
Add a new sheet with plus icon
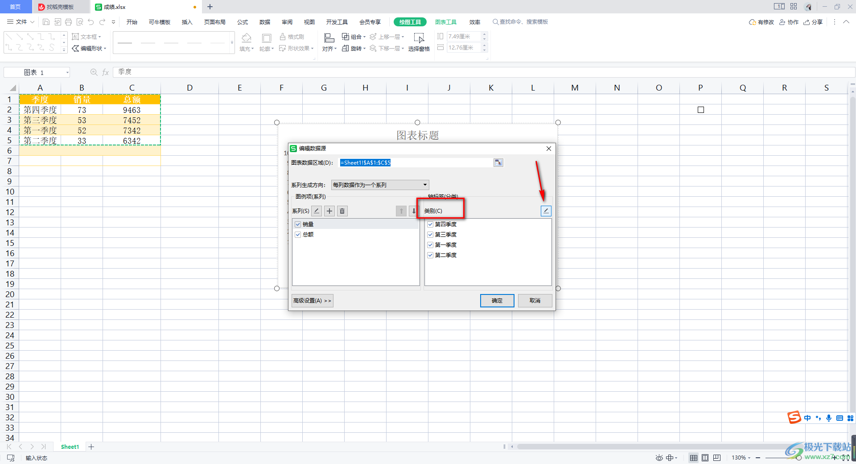click(x=91, y=447)
